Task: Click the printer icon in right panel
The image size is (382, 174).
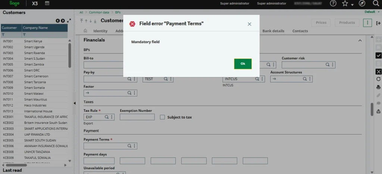Action: (378, 87)
